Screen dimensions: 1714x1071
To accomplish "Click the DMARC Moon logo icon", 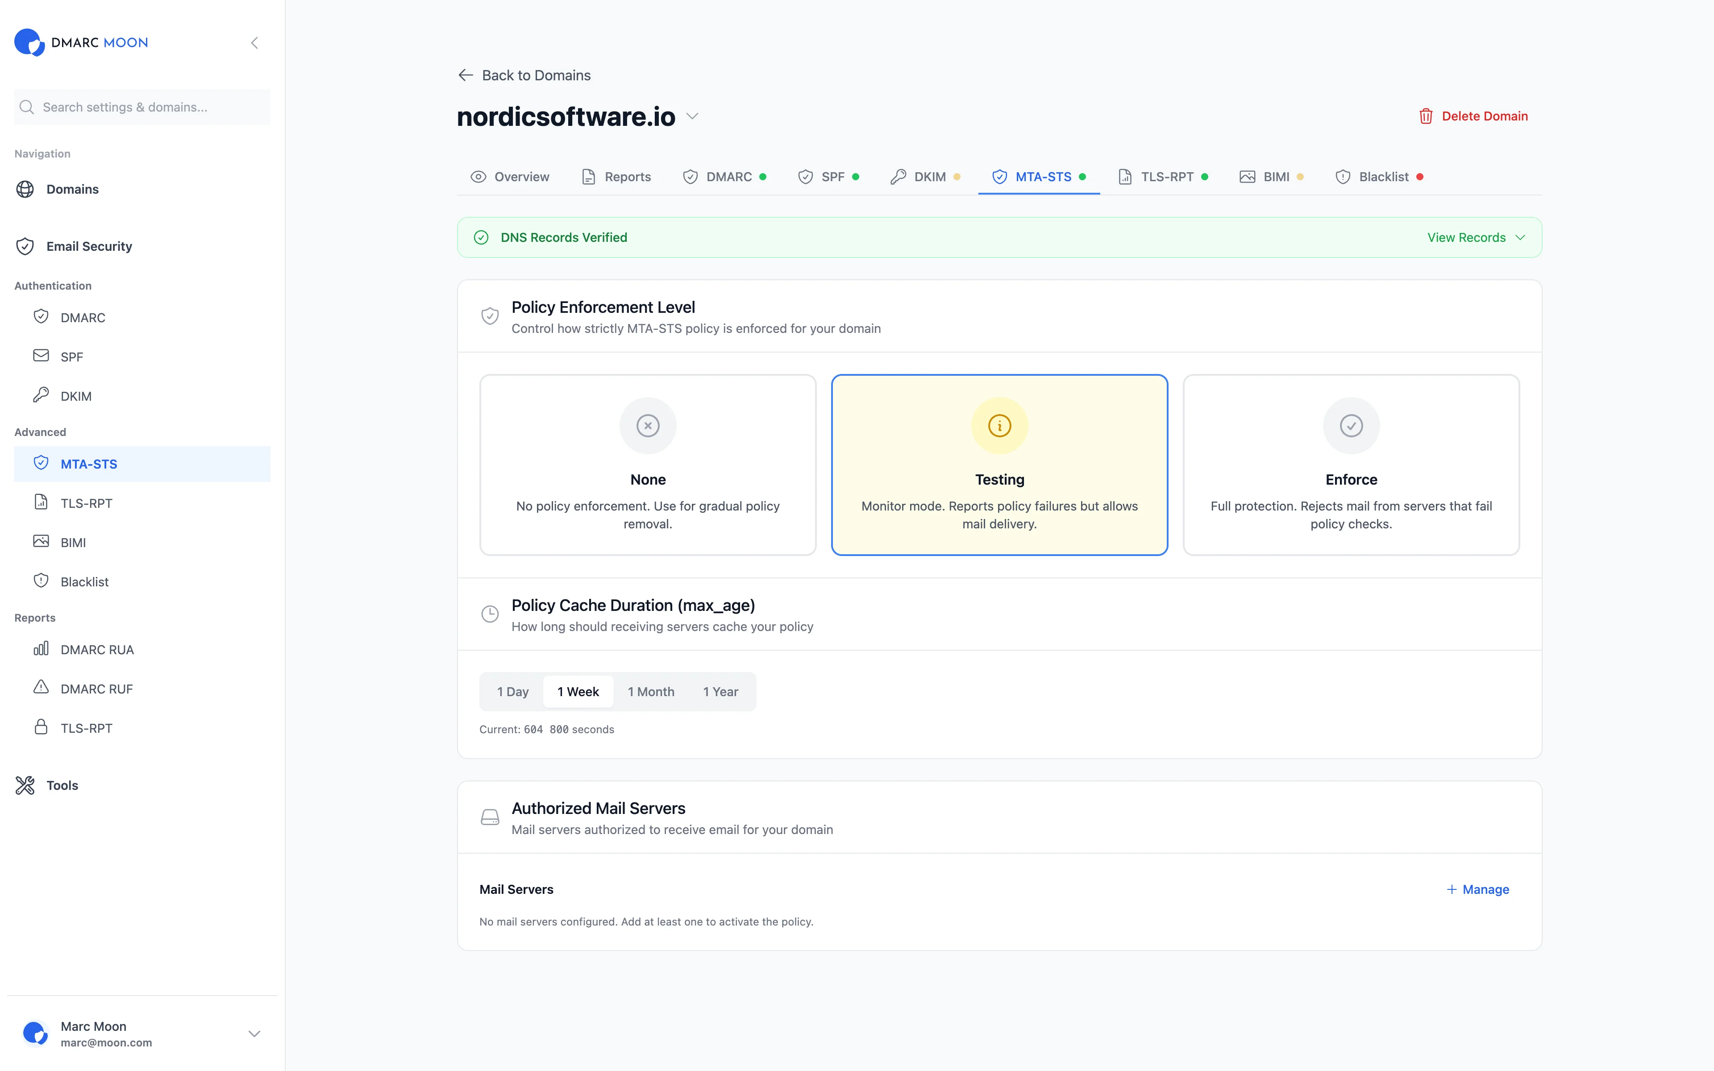I will click(30, 42).
